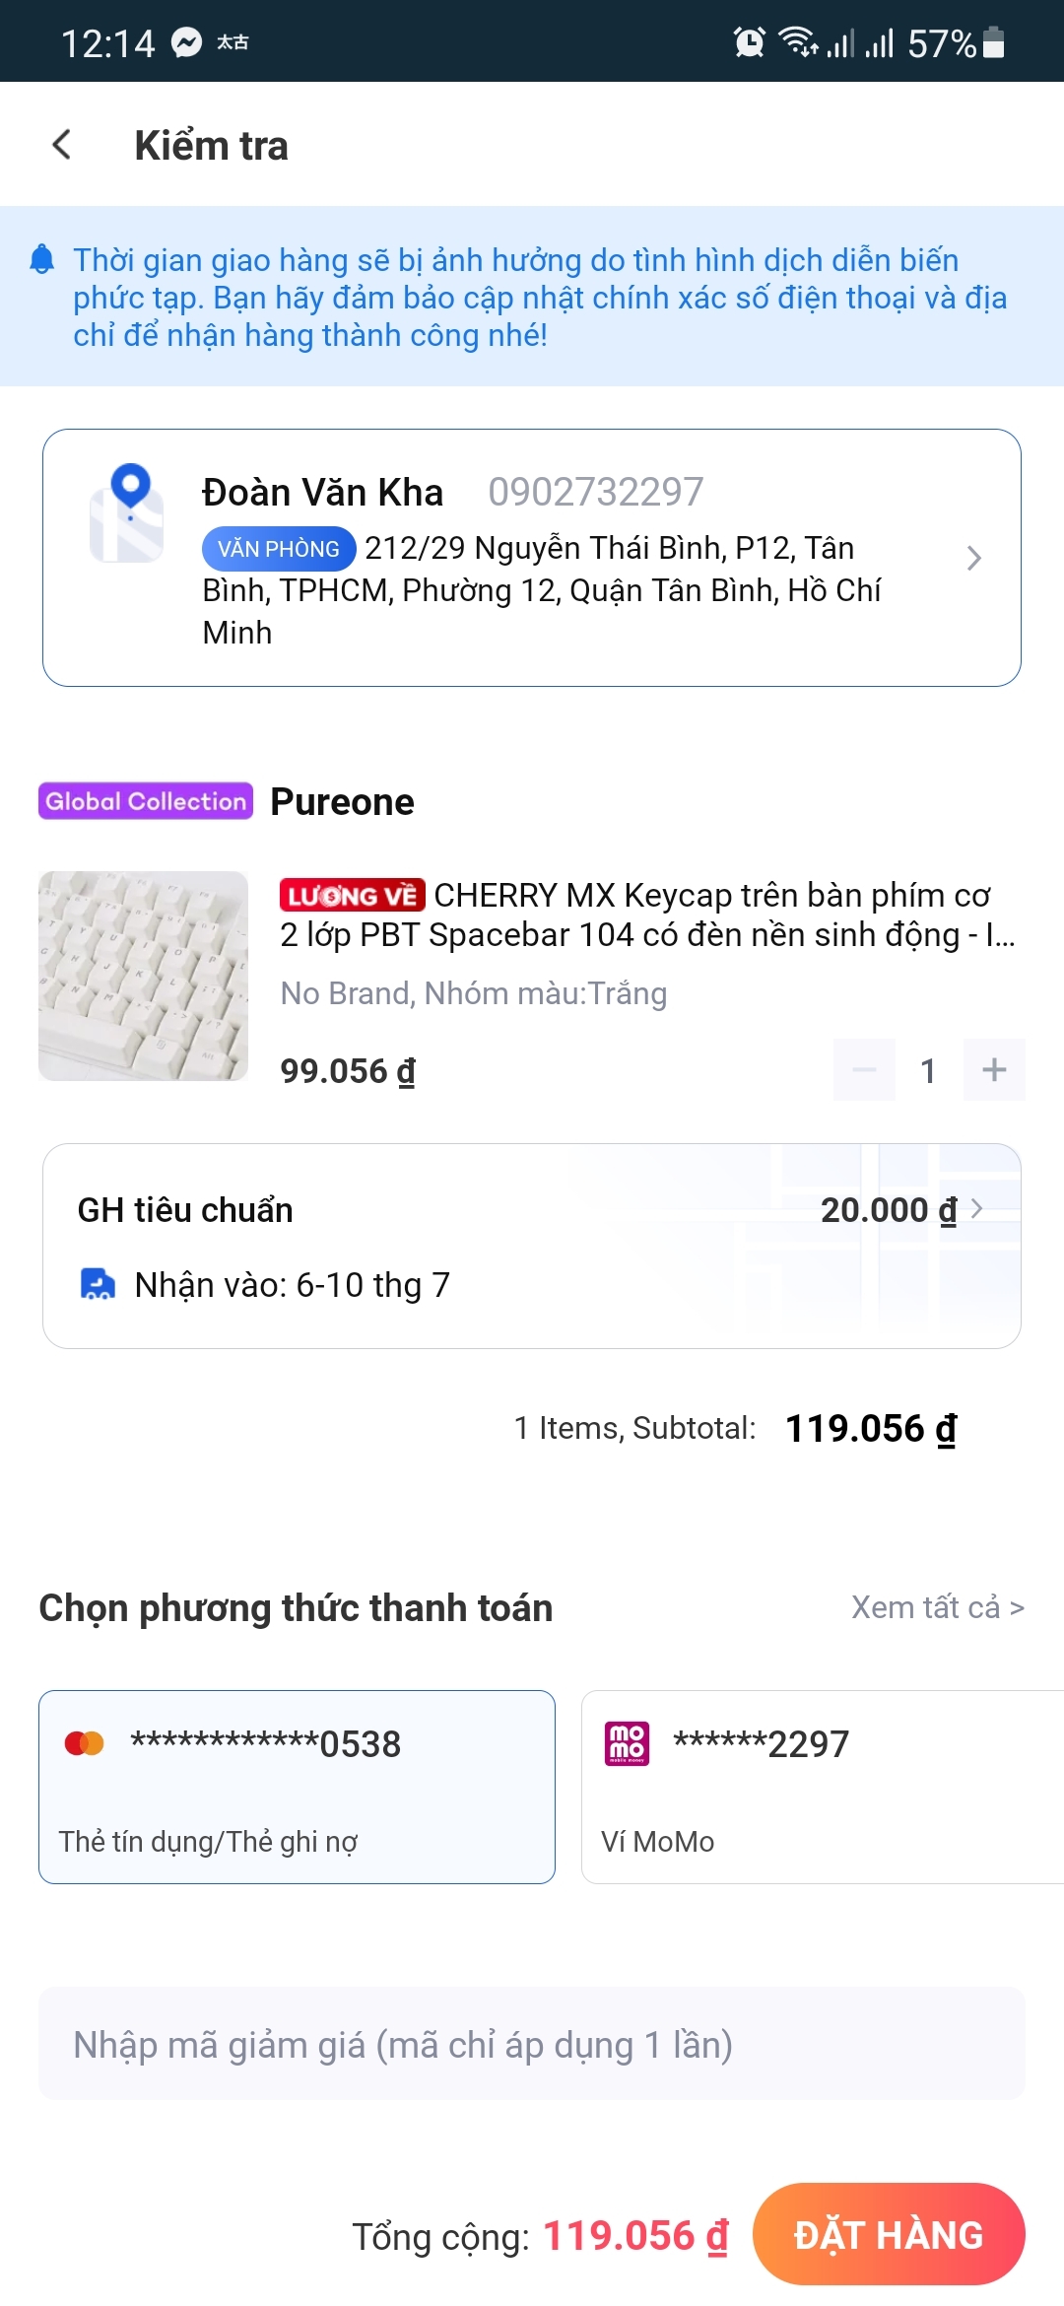Image resolution: width=1064 pixels, height=2306 pixels.
Task: Expand the delivery address chevron
Action: [973, 558]
